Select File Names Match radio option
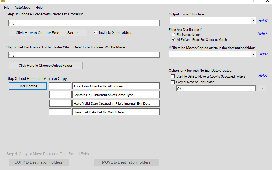 173,35
